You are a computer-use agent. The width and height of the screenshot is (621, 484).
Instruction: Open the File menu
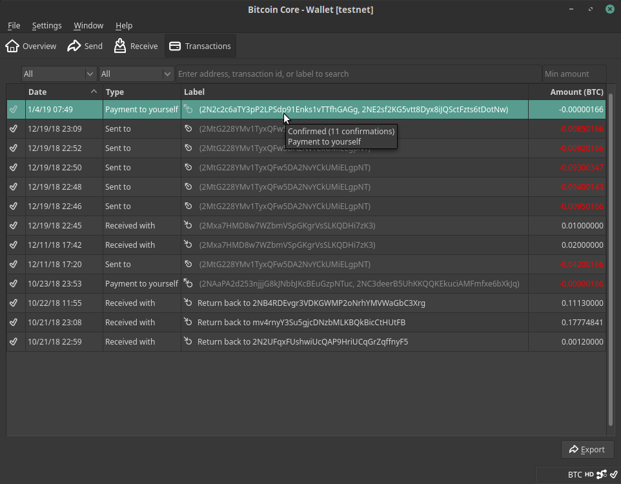click(14, 25)
